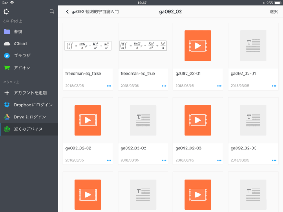Click the 書類 folder icon
283x212 pixels.
(7, 31)
